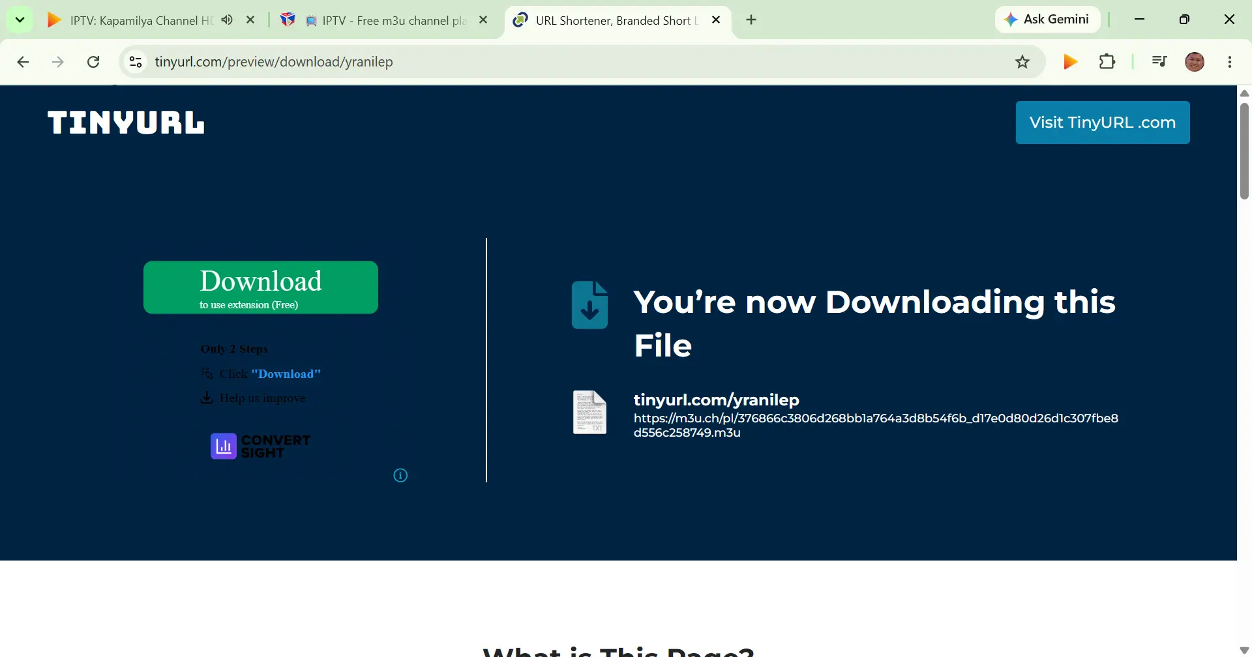Image resolution: width=1252 pixels, height=657 pixels.
Task: Click the download tray icon beside Help us improve
Action: point(207,397)
